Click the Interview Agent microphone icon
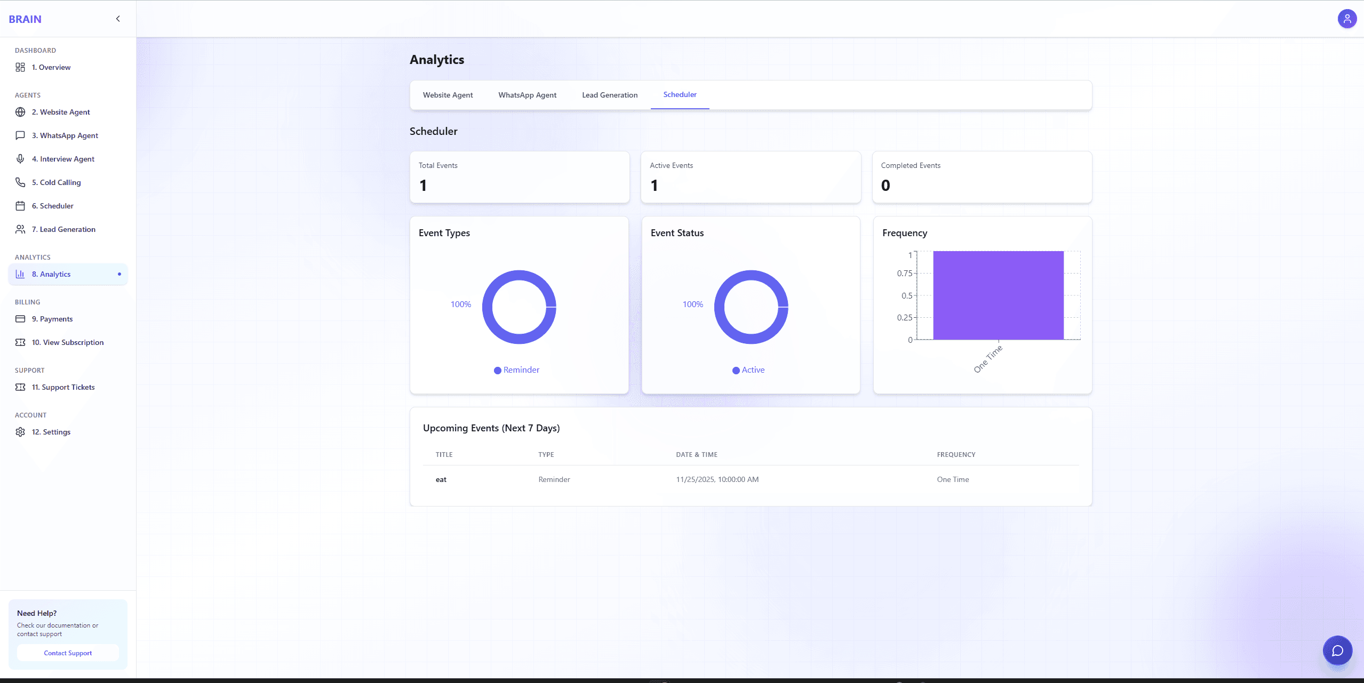This screenshot has width=1364, height=683. click(x=20, y=159)
